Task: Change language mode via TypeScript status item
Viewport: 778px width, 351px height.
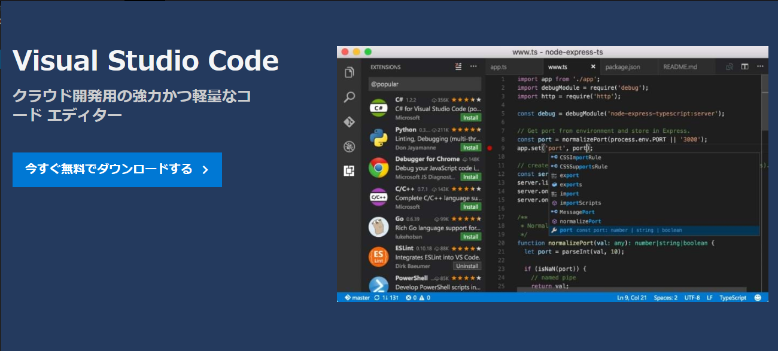Action: tap(733, 297)
